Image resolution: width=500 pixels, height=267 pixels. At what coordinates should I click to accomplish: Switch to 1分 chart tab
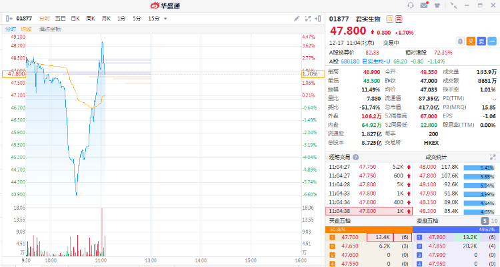tap(121, 19)
